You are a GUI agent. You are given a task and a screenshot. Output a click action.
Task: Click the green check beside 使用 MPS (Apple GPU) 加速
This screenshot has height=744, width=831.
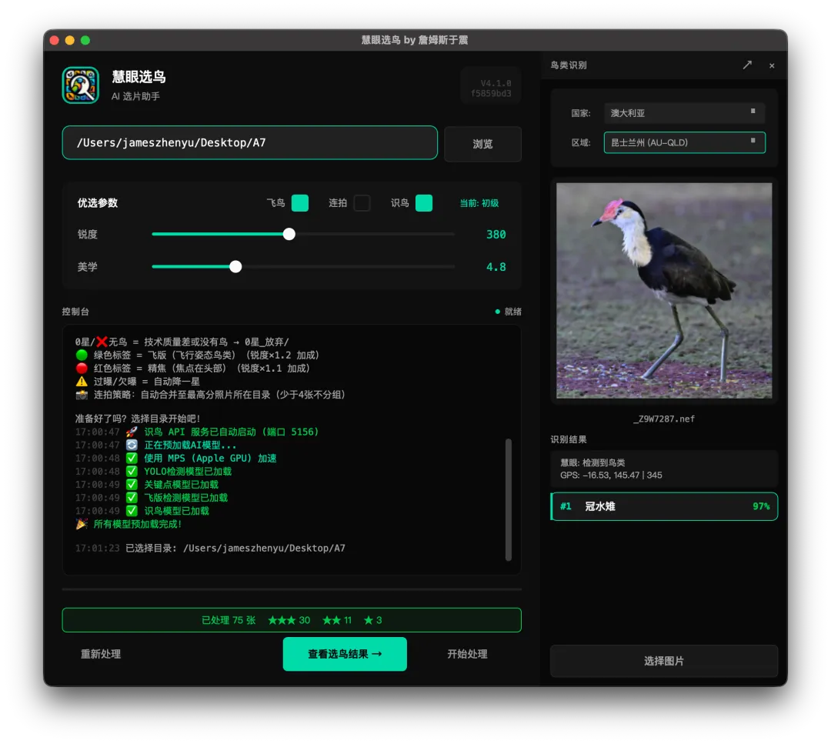pyautogui.click(x=132, y=459)
